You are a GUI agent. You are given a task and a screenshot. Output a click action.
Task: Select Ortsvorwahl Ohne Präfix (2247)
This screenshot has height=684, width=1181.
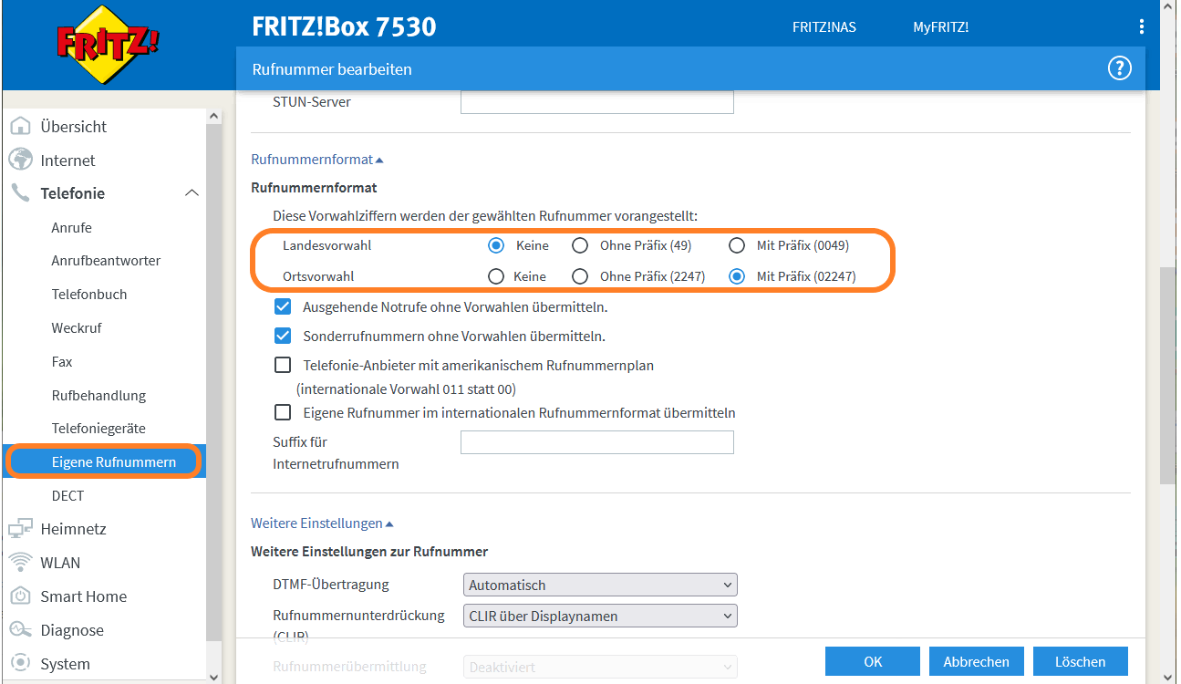pos(580,275)
